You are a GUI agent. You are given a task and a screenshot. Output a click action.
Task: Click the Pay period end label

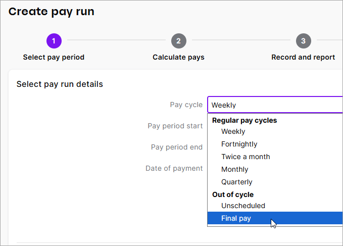tap(176, 147)
